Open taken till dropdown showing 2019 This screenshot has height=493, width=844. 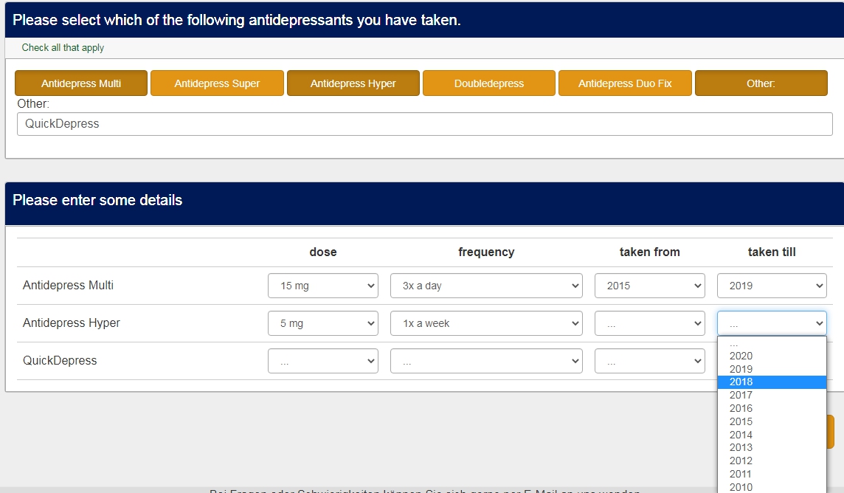click(x=771, y=286)
